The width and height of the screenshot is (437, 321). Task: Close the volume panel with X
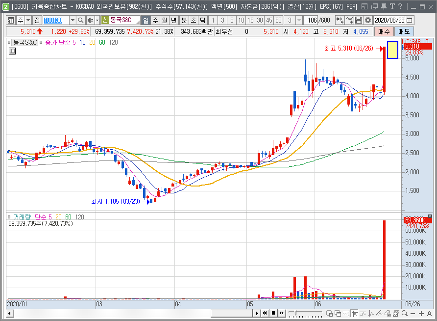click(430, 216)
